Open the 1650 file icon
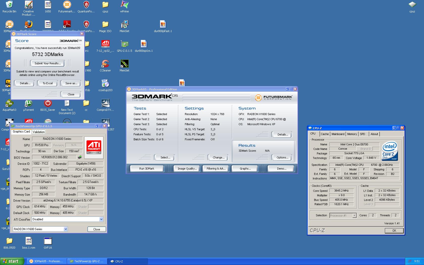424x265 pixels. click(48, 7)
